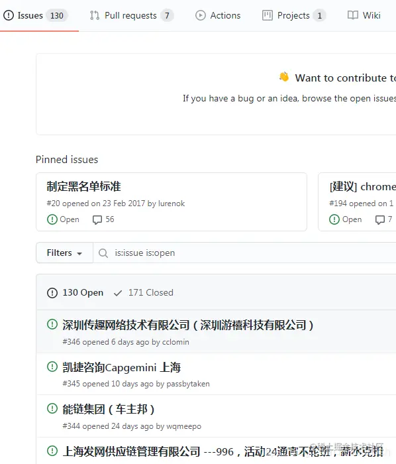Open the Actions tab
The width and height of the screenshot is (396, 464).
(218, 15)
